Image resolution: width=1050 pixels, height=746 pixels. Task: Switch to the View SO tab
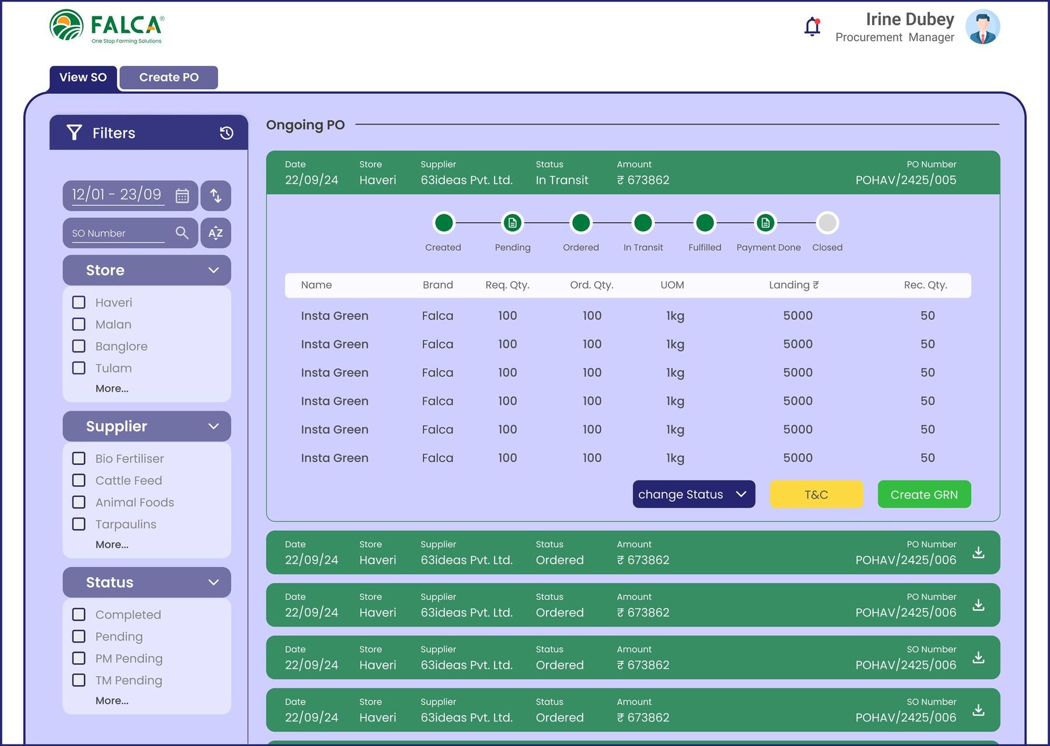click(x=83, y=78)
